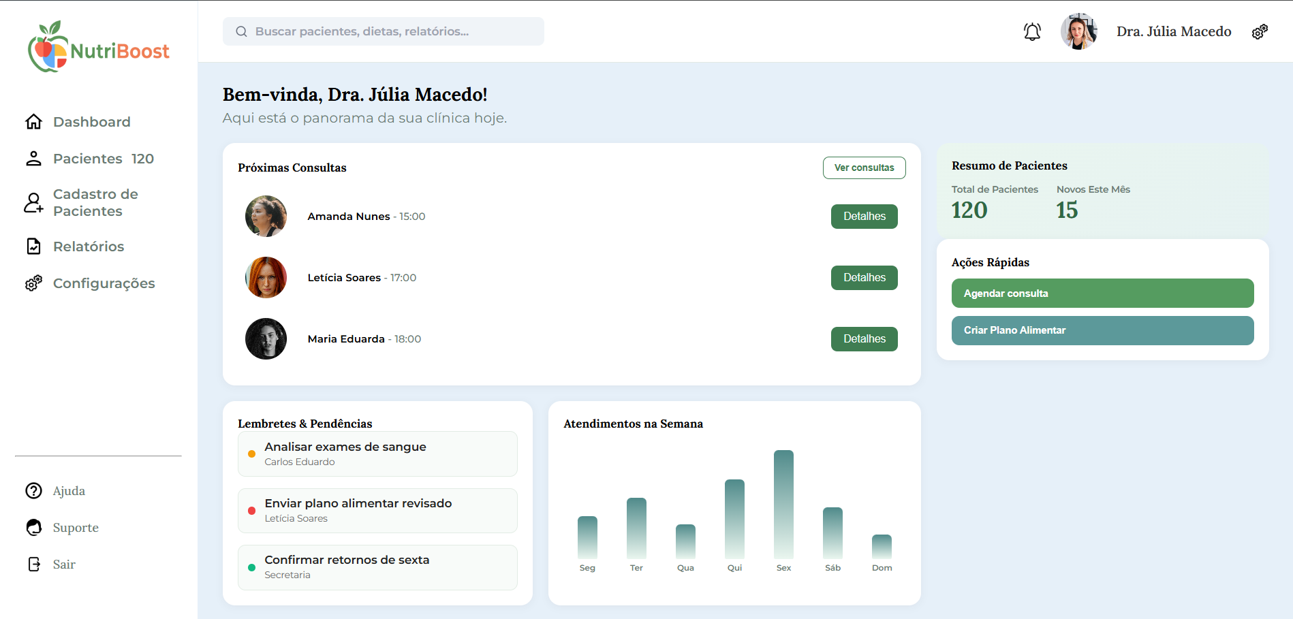This screenshot has height=619, width=1293.
Task: Click the Pacientes person icon
Action: (x=33, y=159)
